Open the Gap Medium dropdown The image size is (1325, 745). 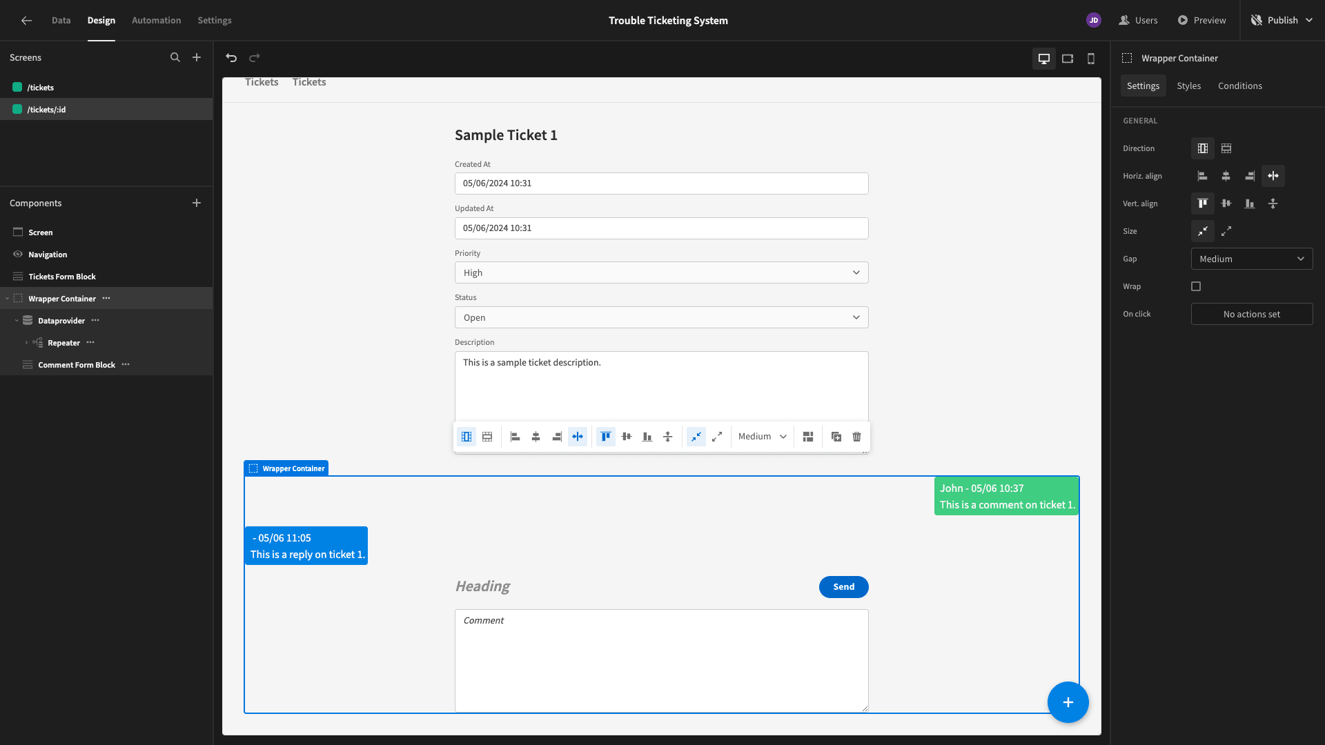point(1252,259)
